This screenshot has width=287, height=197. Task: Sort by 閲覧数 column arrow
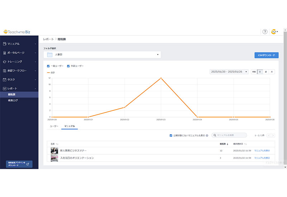(227, 144)
